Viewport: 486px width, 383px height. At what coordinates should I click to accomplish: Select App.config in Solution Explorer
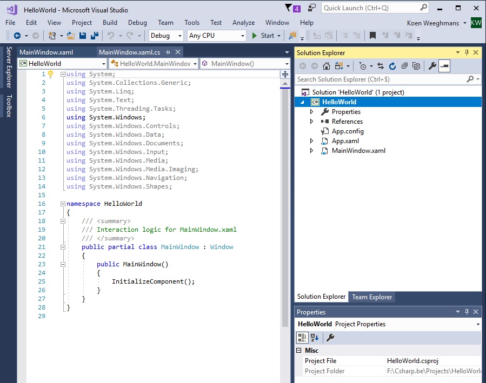pyautogui.click(x=348, y=131)
